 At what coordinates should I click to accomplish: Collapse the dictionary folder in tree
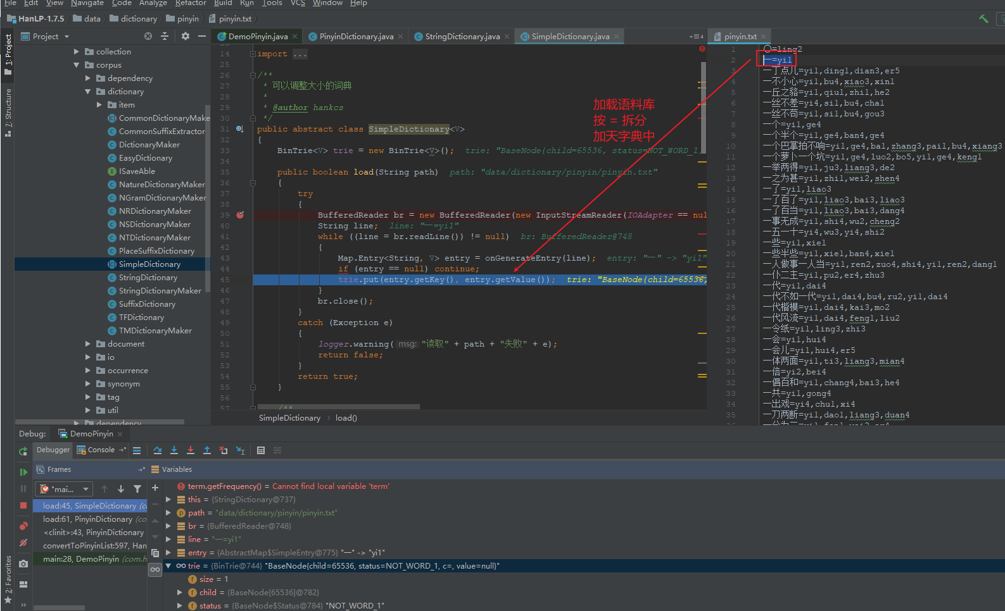click(x=88, y=92)
